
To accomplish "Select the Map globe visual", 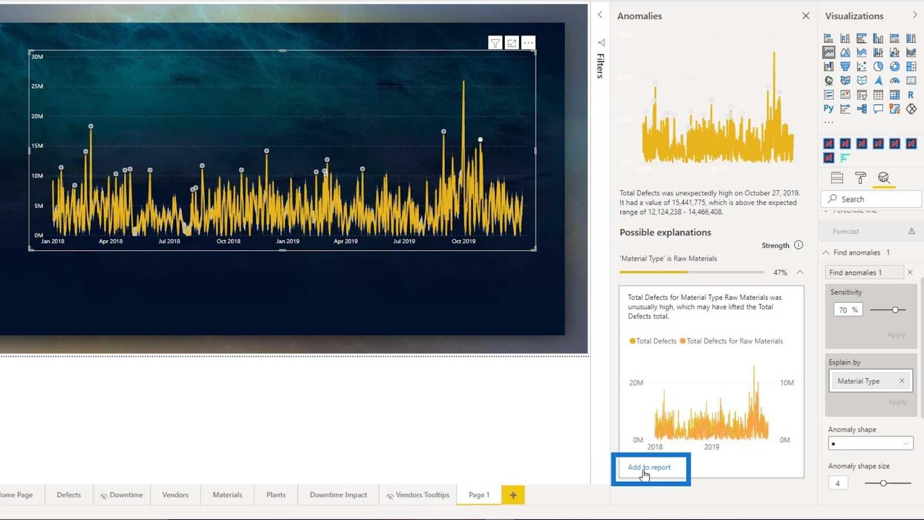I will 828,80.
